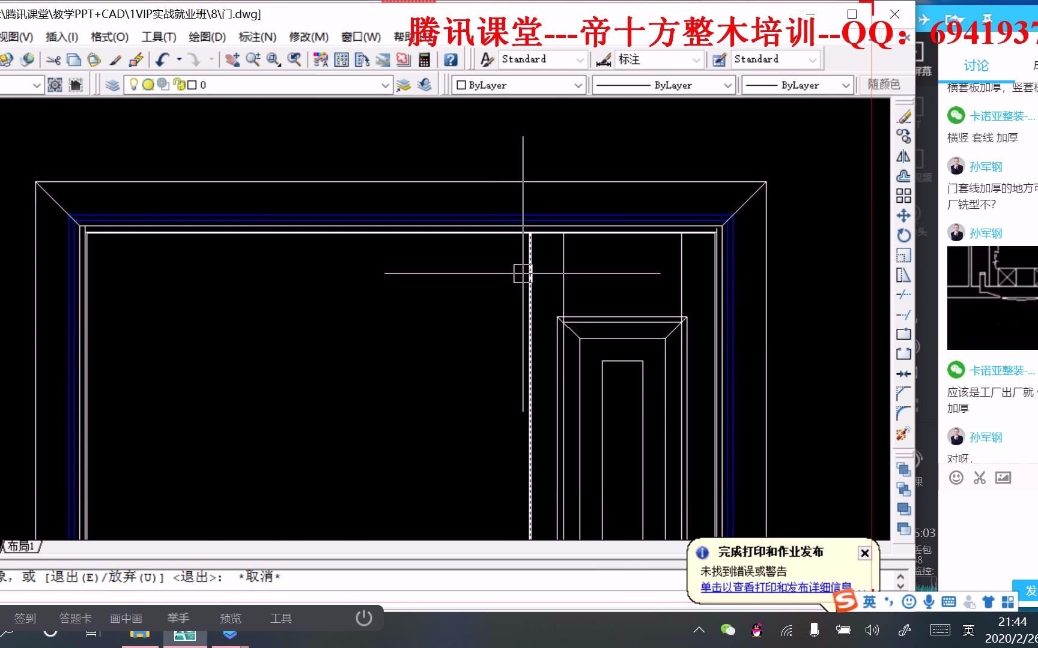This screenshot has width=1038, height=648.
Task: Click the power icon in bottom bar
Action: (x=363, y=618)
